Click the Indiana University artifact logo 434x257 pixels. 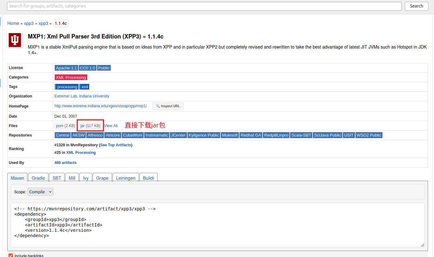click(15, 40)
